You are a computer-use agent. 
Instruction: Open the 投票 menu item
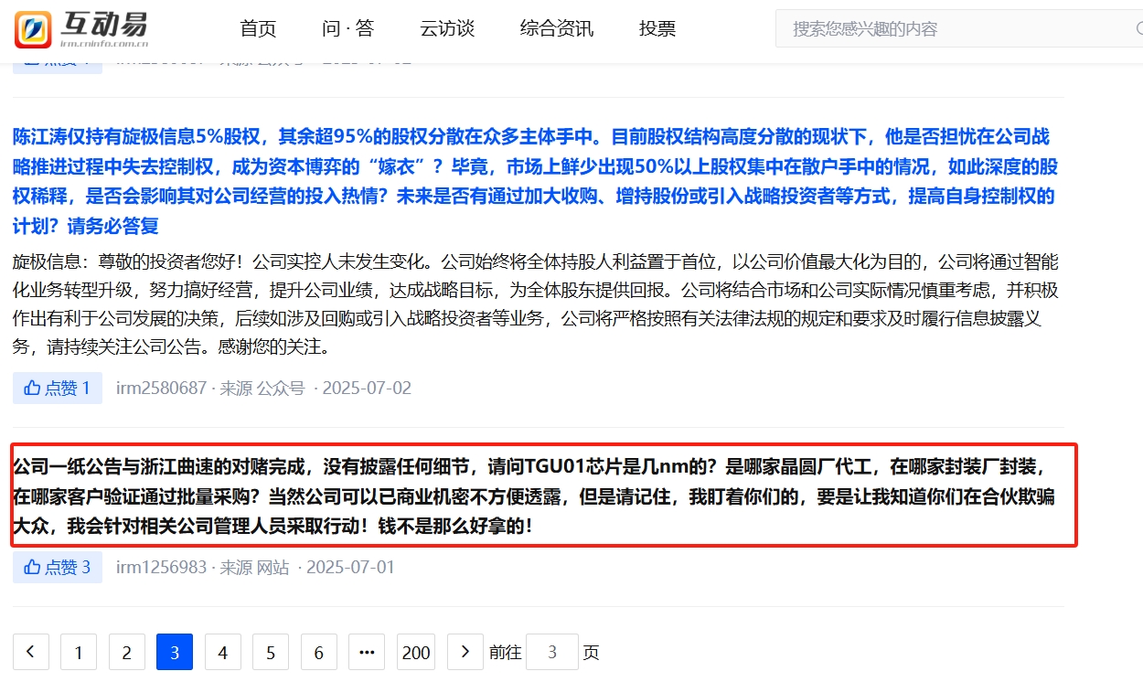tap(657, 28)
